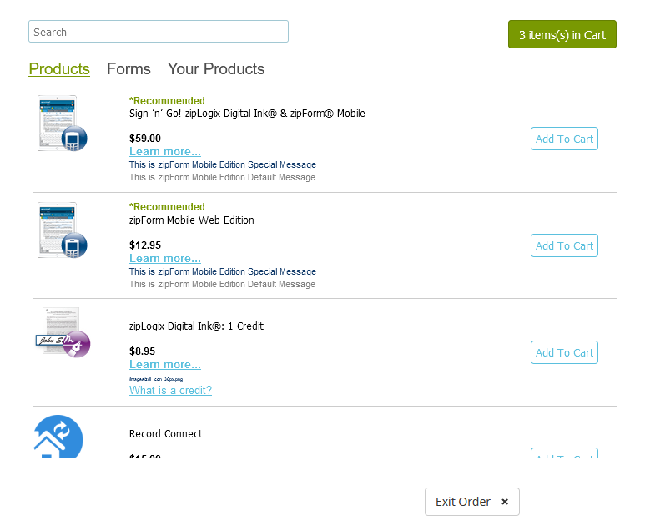This screenshot has width=670, height=531.
Task: Add the Record Connect product to cart
Action: [564, 455]
